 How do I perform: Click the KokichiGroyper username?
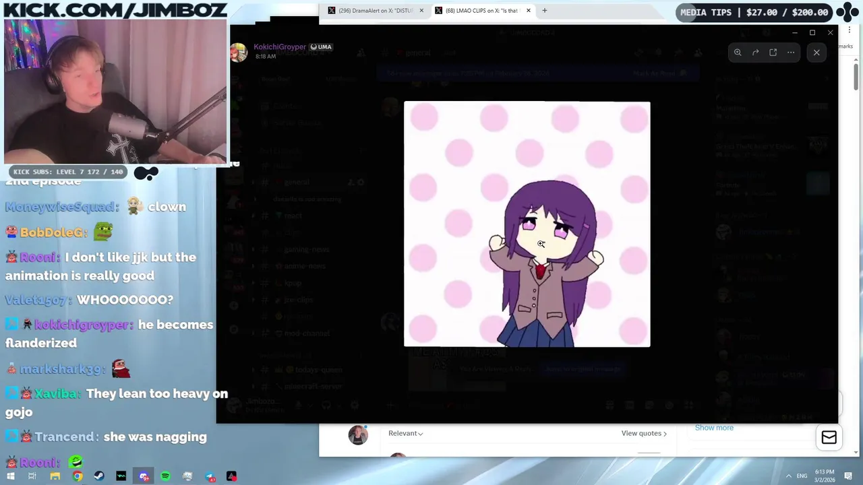coord(280,46)
